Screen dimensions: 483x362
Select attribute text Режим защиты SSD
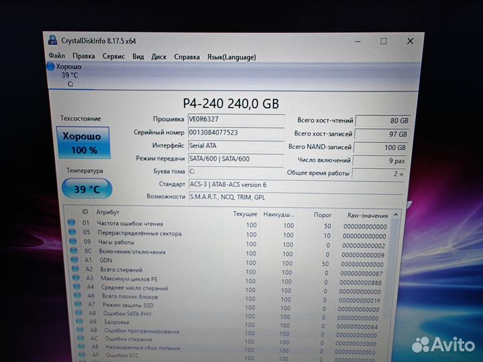128,305
